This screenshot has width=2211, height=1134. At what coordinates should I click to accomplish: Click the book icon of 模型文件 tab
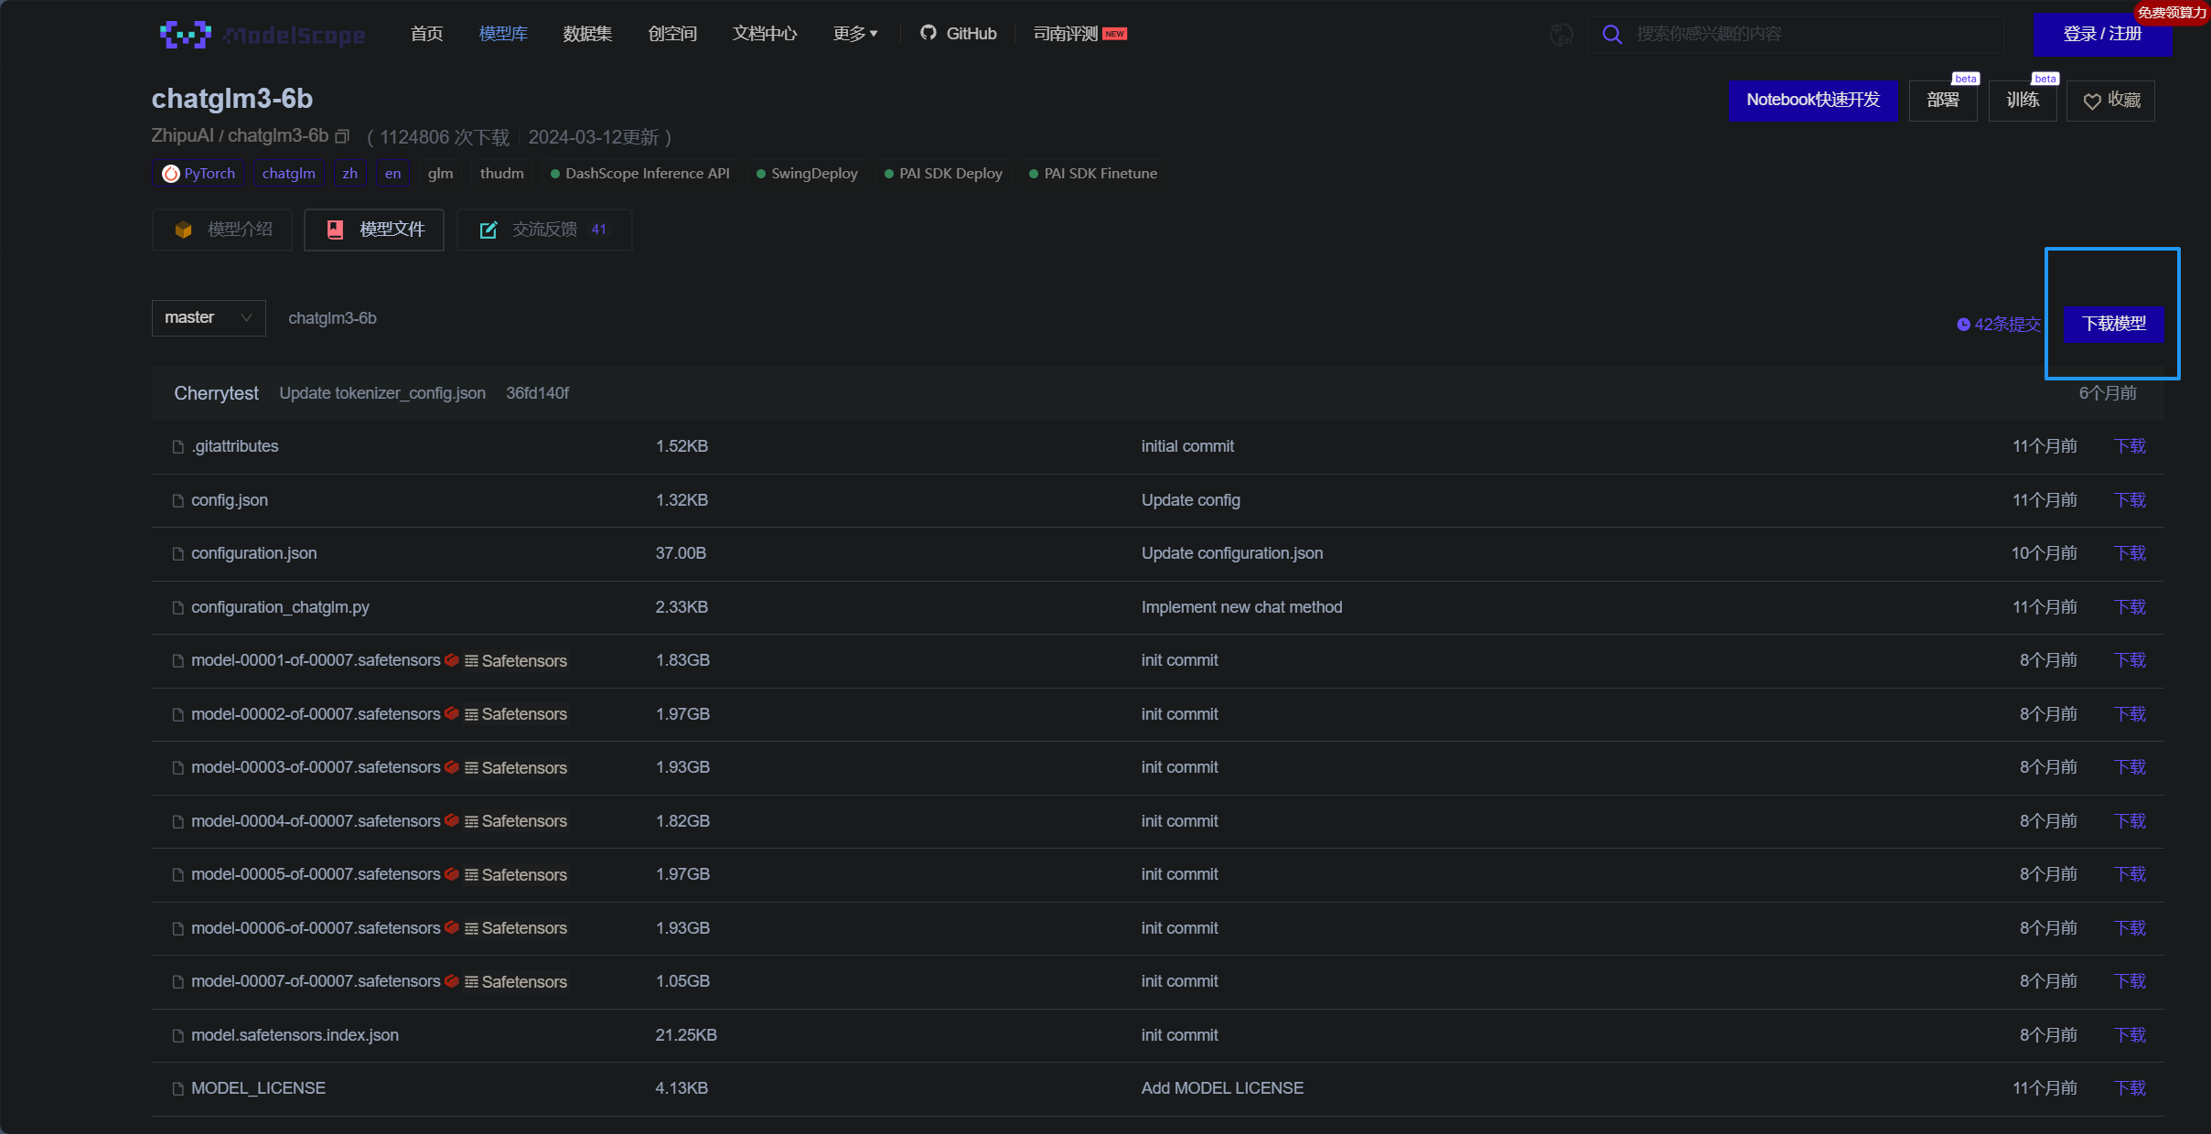(336, 230)
